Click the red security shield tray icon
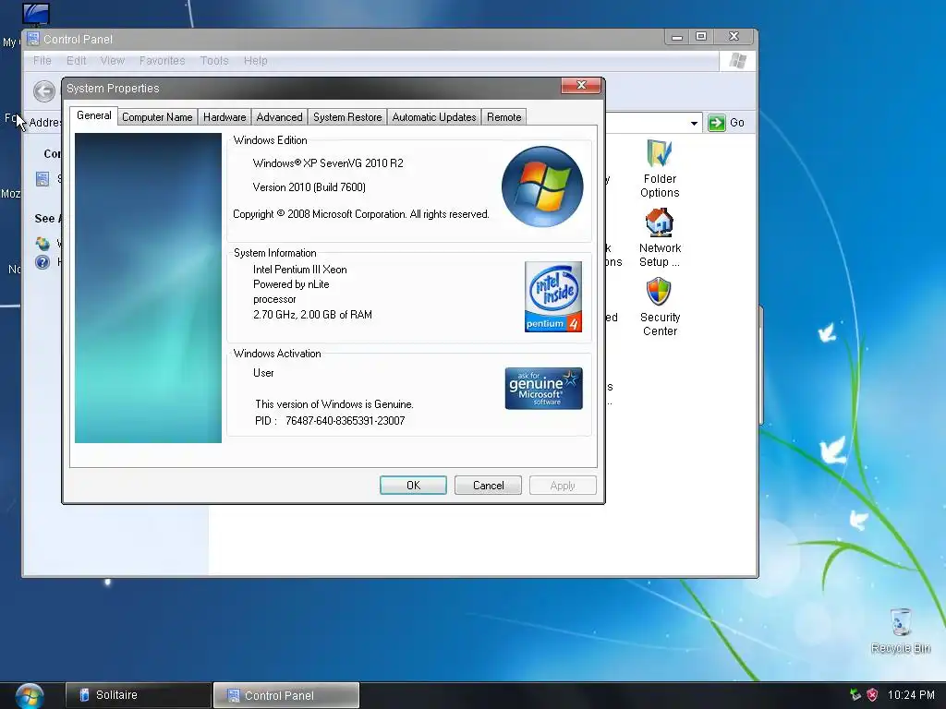946x709 pixels. [872, 694]
